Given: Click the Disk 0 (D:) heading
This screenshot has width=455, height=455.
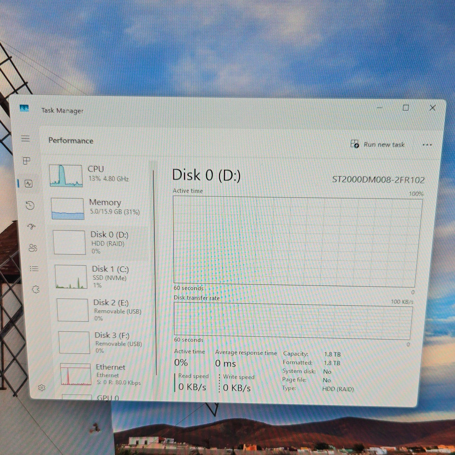Looking at the screenshot, I should (x=206, y=175).
